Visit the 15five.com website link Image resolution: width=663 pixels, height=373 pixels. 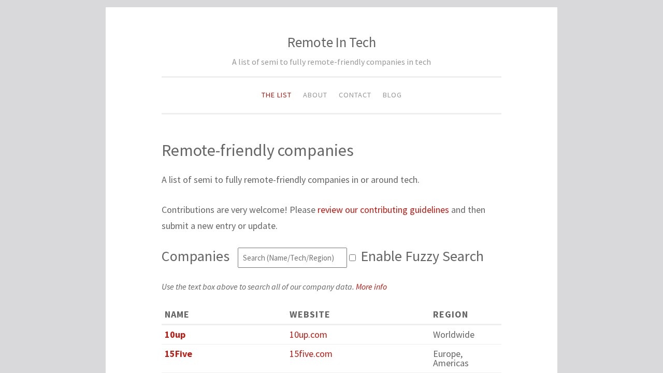310,354
